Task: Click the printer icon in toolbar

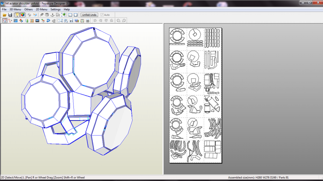Action: point(87,21)
